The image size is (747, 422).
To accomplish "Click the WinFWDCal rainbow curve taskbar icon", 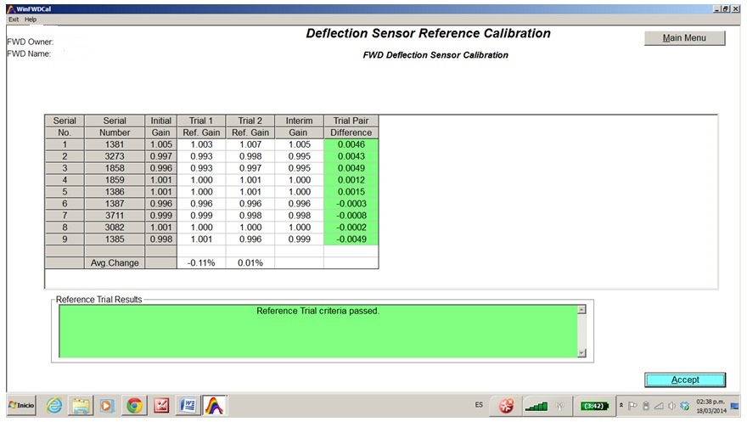I will (x=214, y=406).
